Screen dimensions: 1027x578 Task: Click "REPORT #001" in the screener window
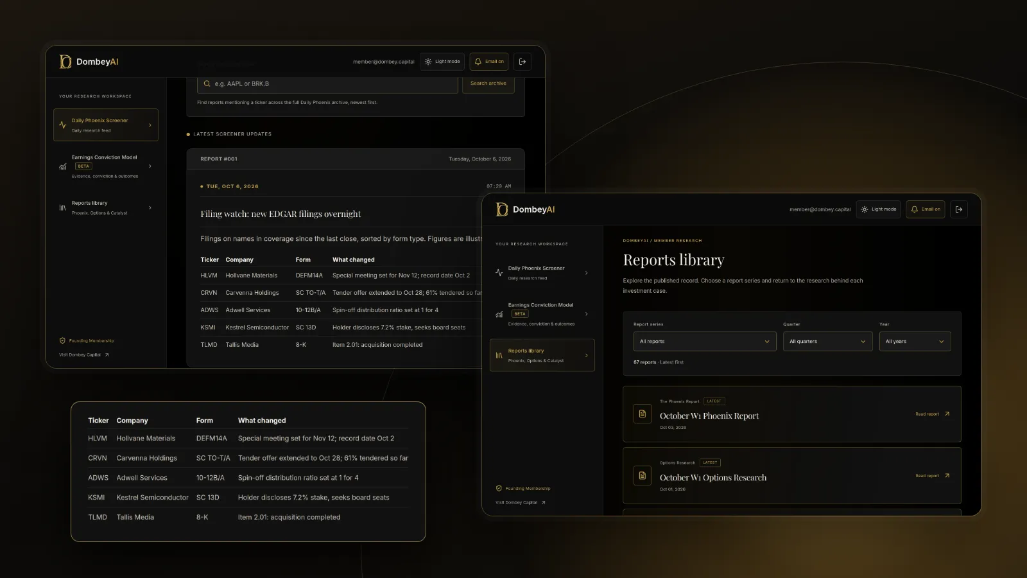(x=219, y=159)
